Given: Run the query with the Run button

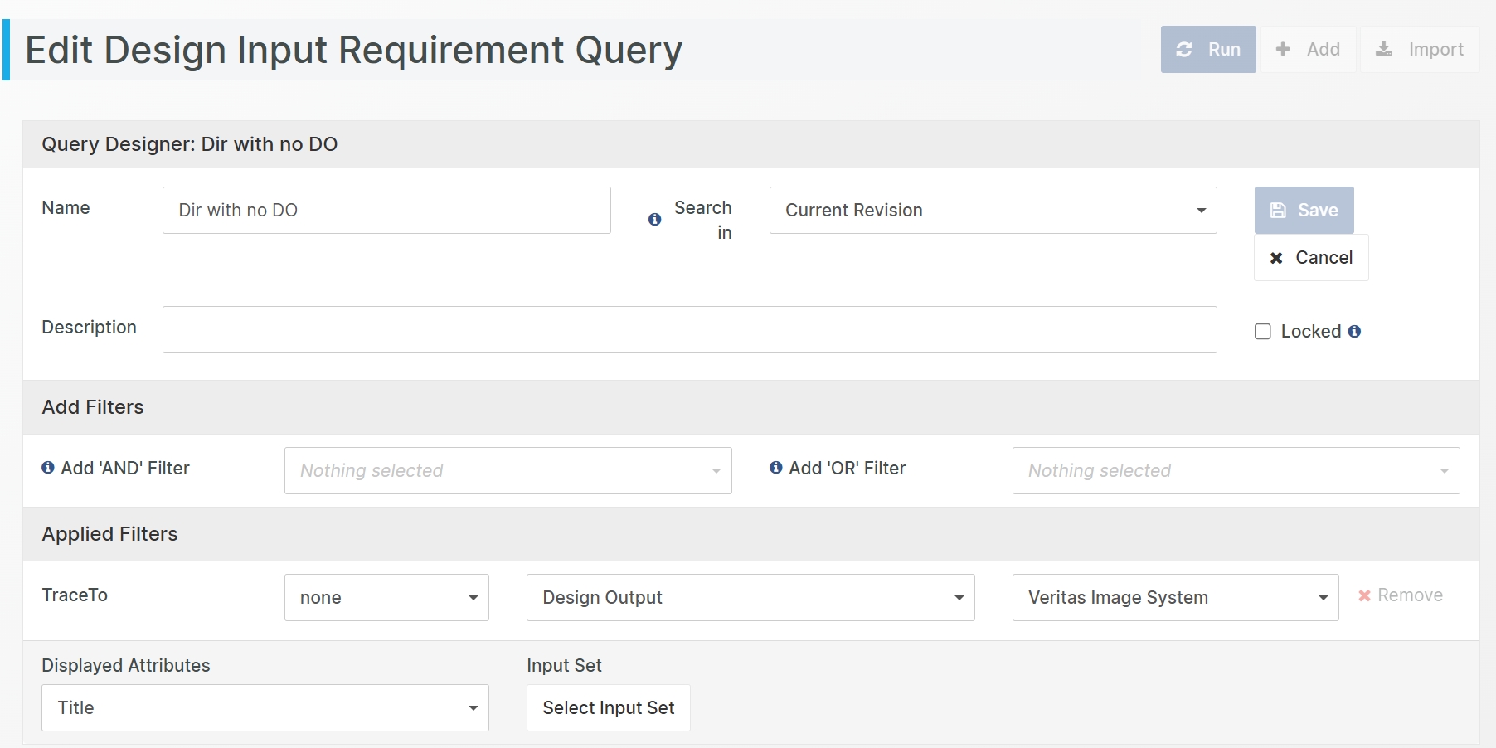Looking at the screenshot, I should pos(1207,49).
